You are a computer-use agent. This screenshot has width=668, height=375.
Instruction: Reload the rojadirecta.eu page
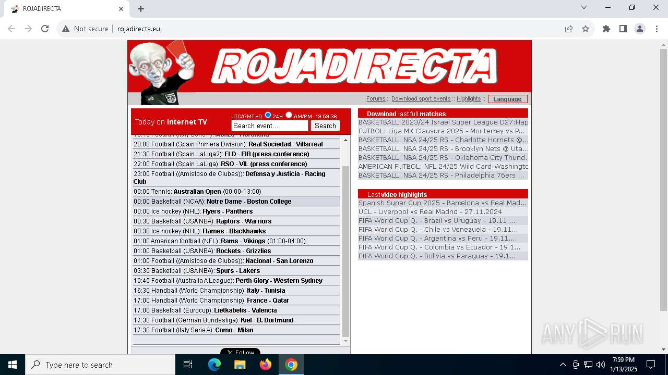click(x=45, y=29)
